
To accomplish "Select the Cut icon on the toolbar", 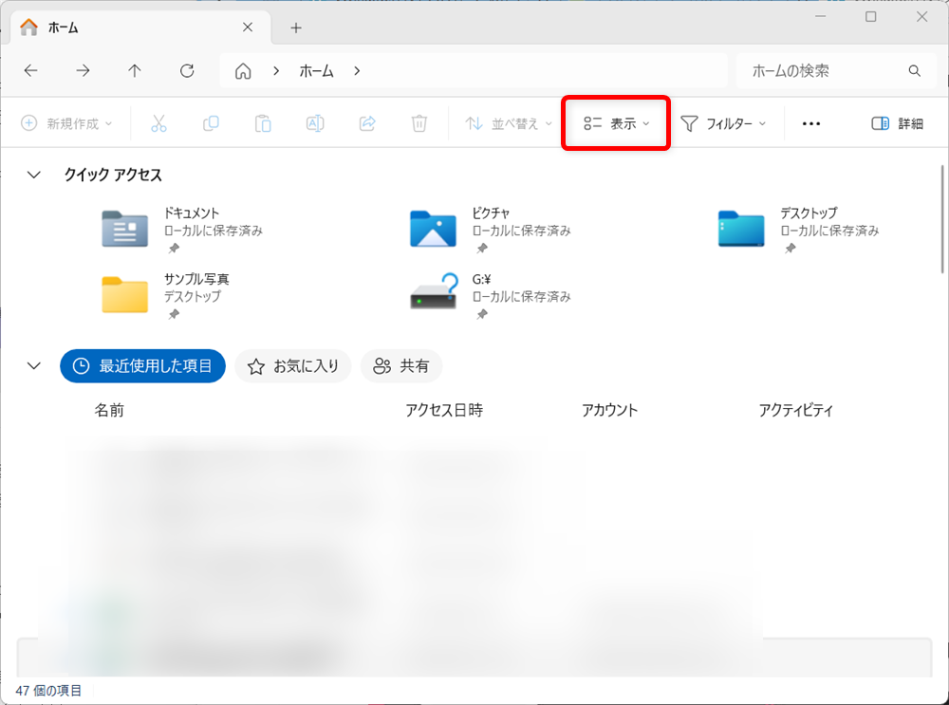I will [x=158, y=123].
